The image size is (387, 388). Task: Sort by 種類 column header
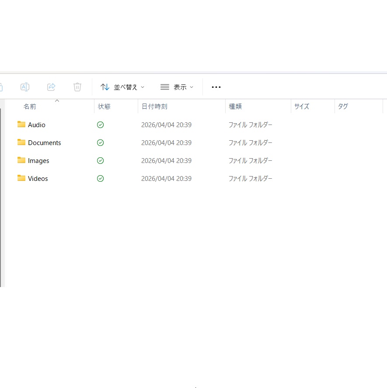click(235, 107)
